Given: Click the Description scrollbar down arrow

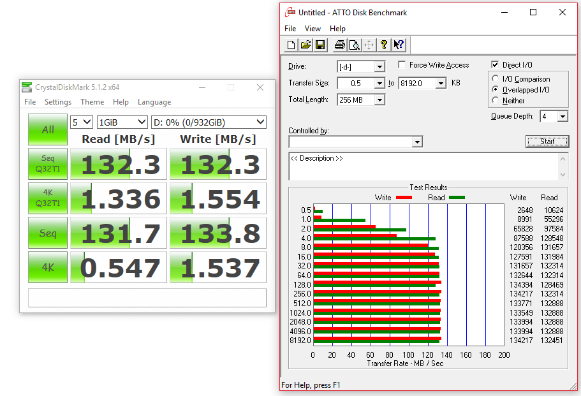Looking at the screenshot, I should pyautogui.click(x=563, y=175).
